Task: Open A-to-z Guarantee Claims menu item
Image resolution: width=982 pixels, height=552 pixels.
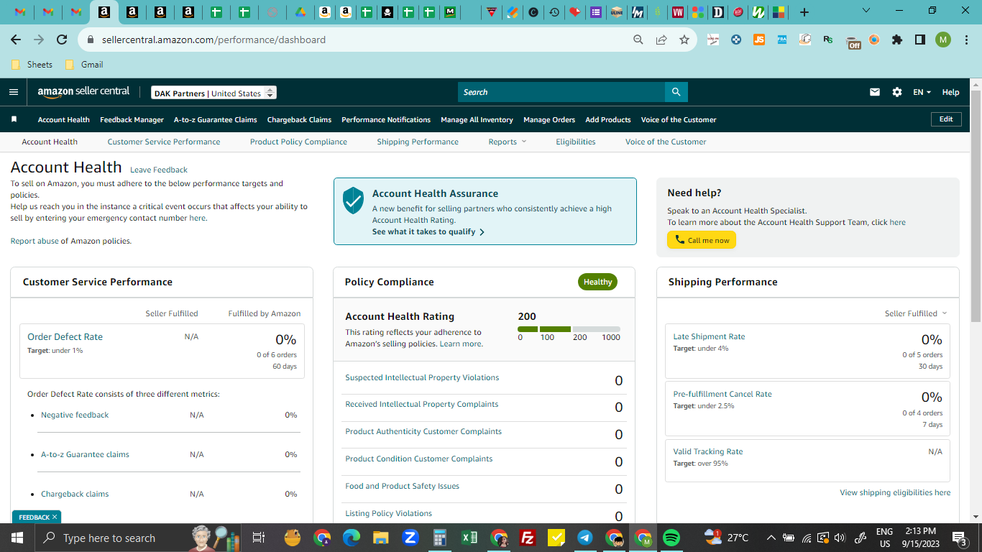Action: (x=216, y=119)
